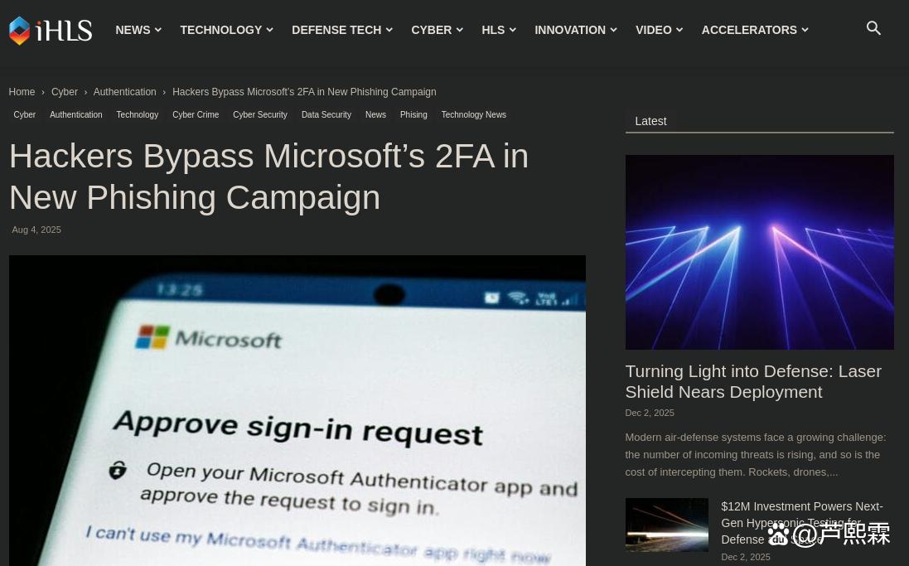
Task: Expand the ACCELERATORS dropdown arrow
Action: [805, 30]
